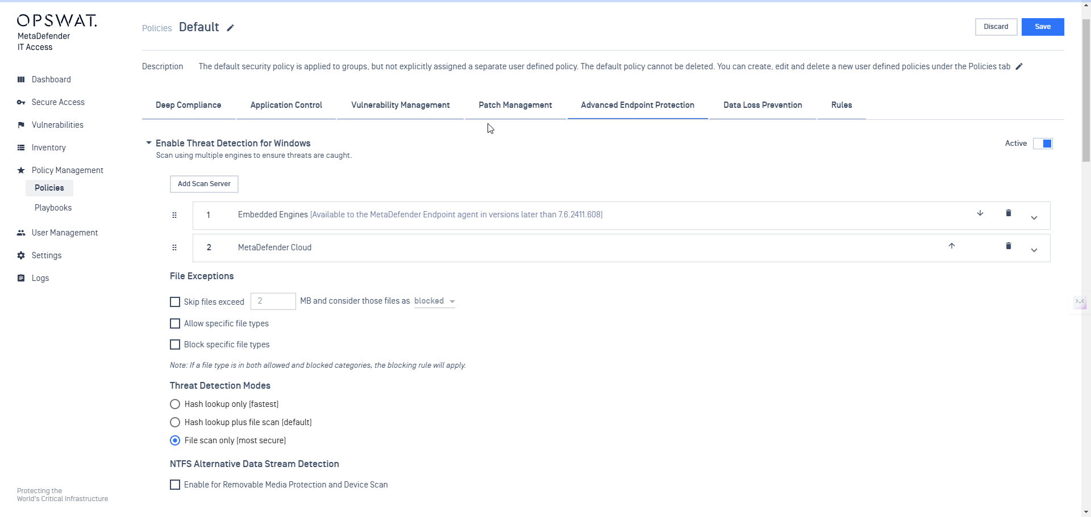Grab the MetaDefender Cloud drag handle
The height and width of the screenshot is (517, 1091).
click(174, 247)
